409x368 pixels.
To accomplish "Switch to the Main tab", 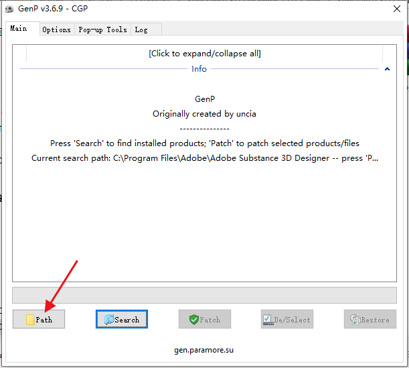I will (x=23, y=28).
